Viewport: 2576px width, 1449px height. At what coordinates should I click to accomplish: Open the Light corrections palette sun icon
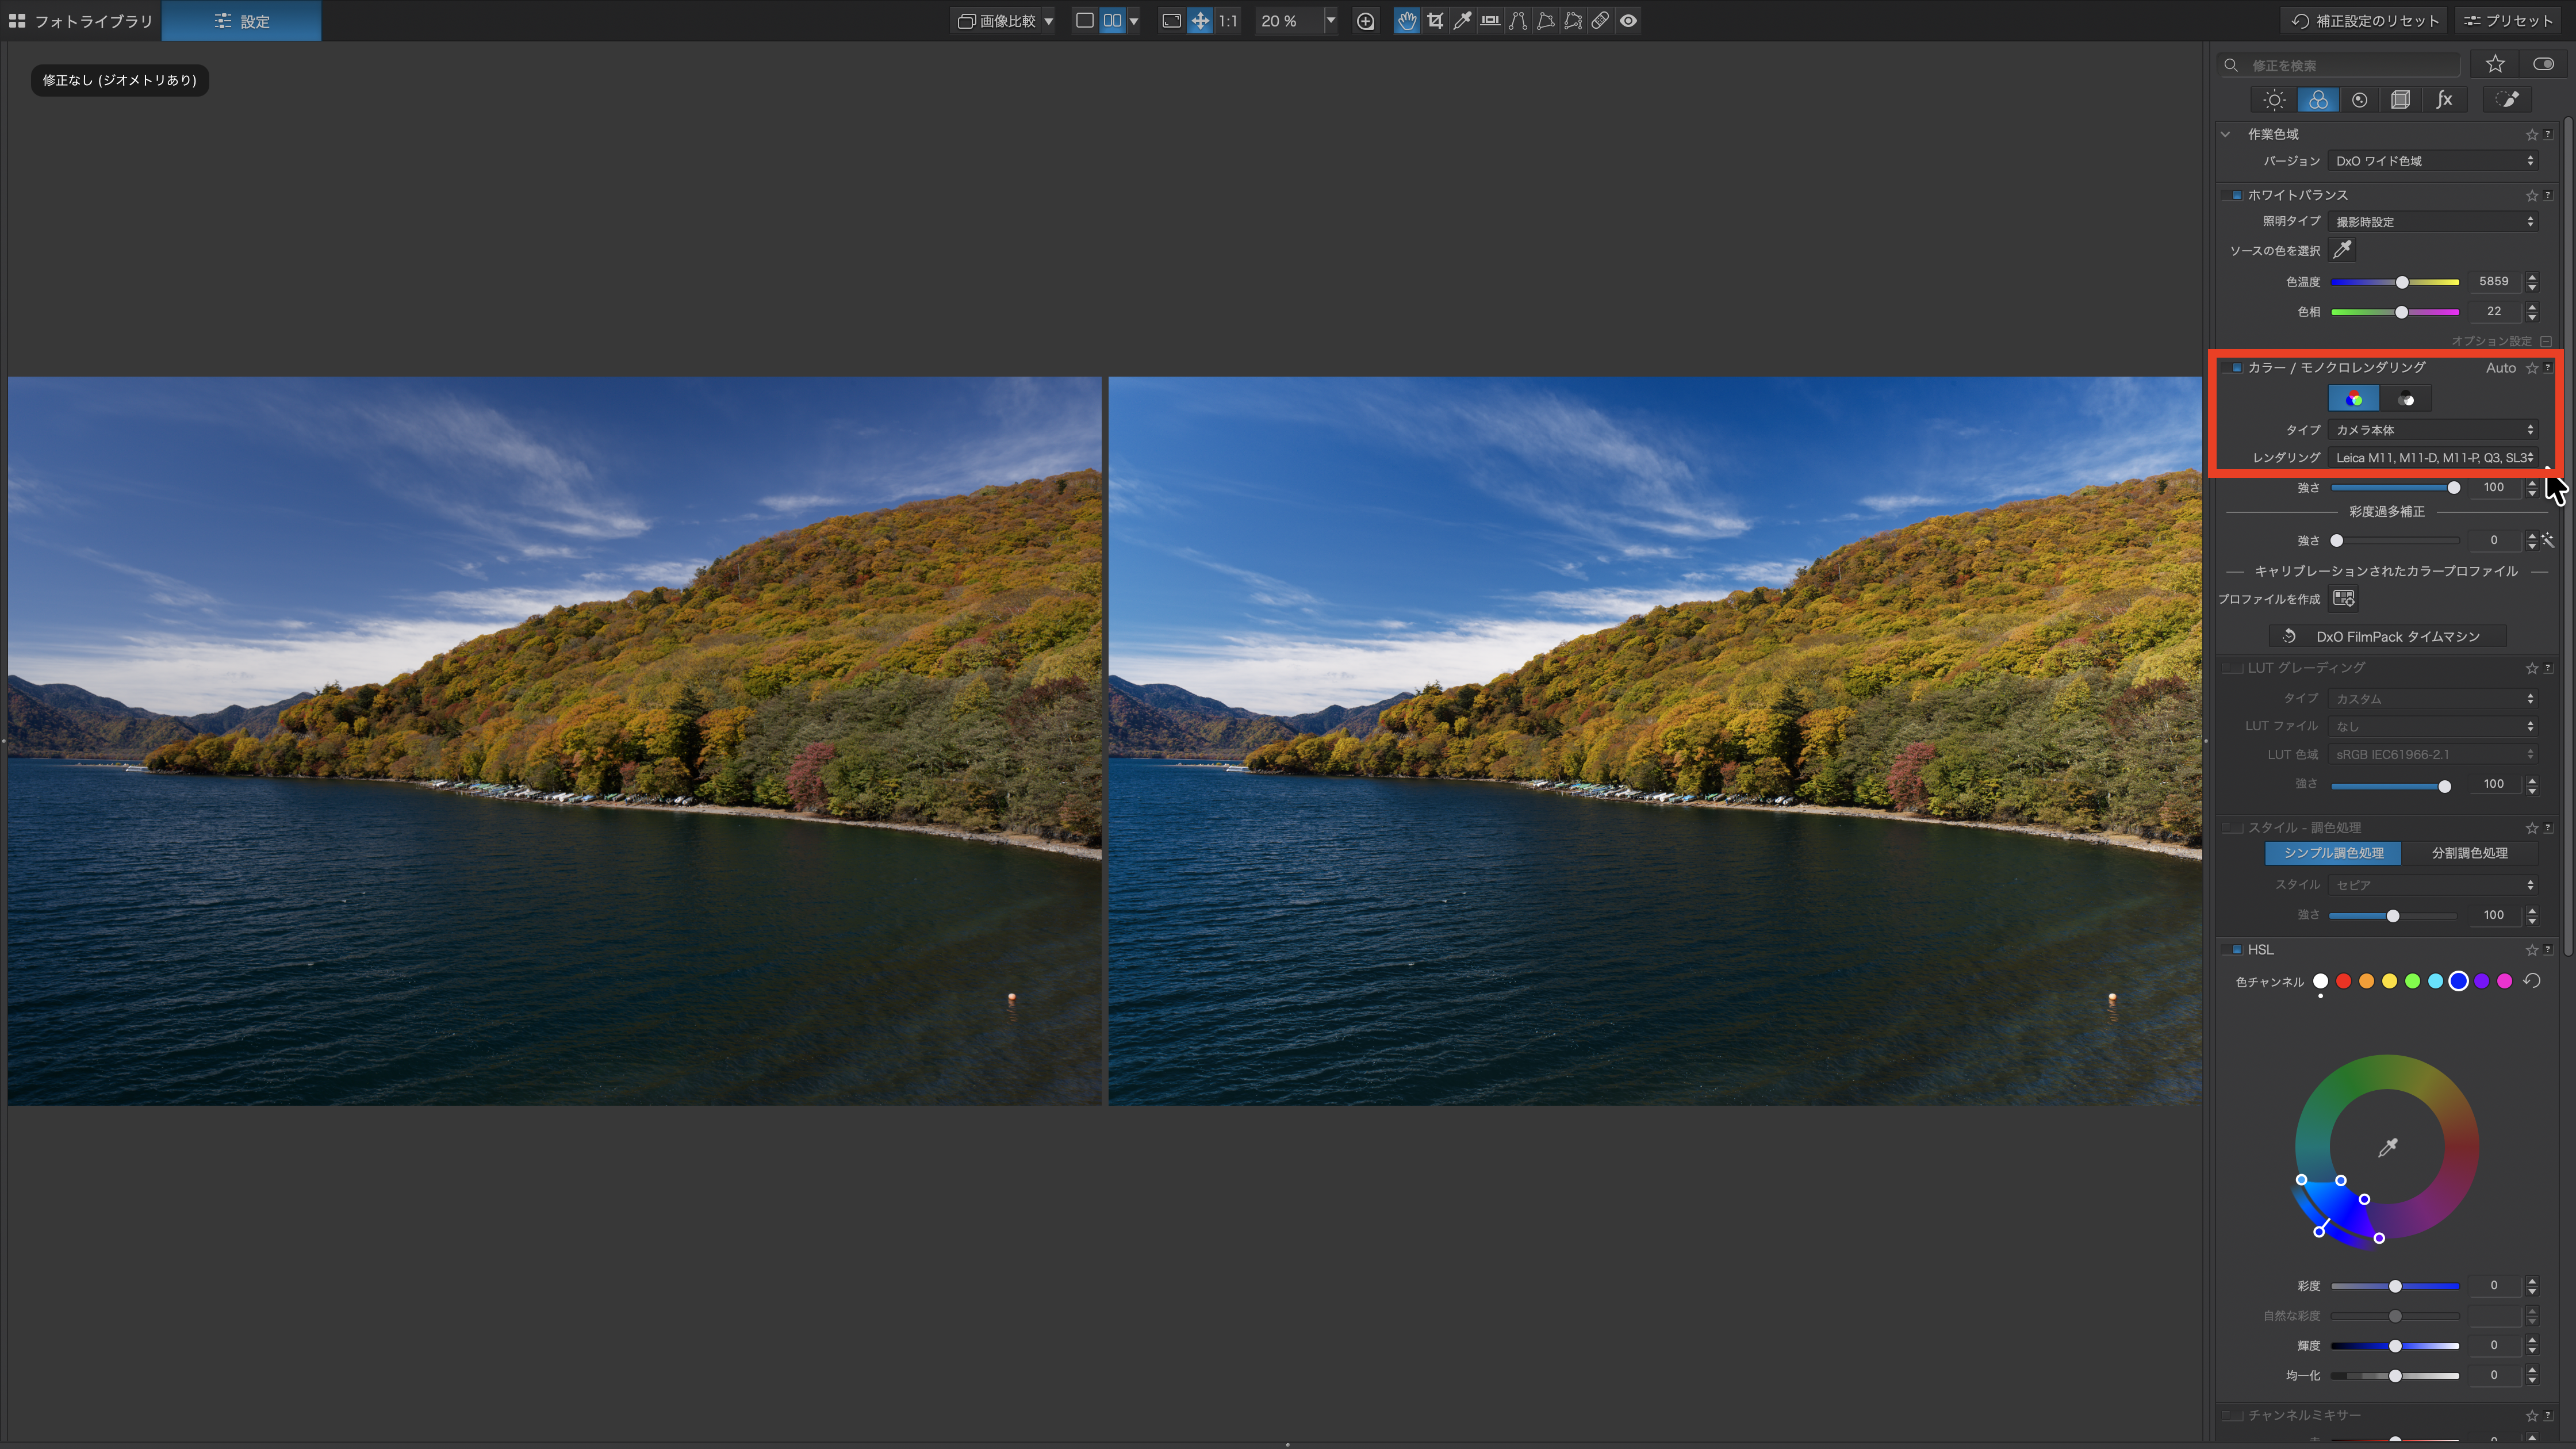click(2274, 100)
